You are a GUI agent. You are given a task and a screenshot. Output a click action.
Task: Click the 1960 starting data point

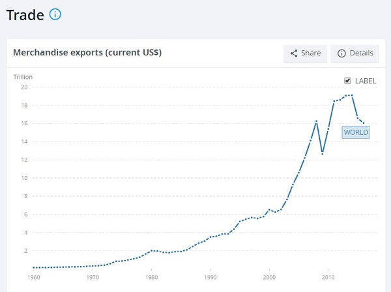(34, 268)
